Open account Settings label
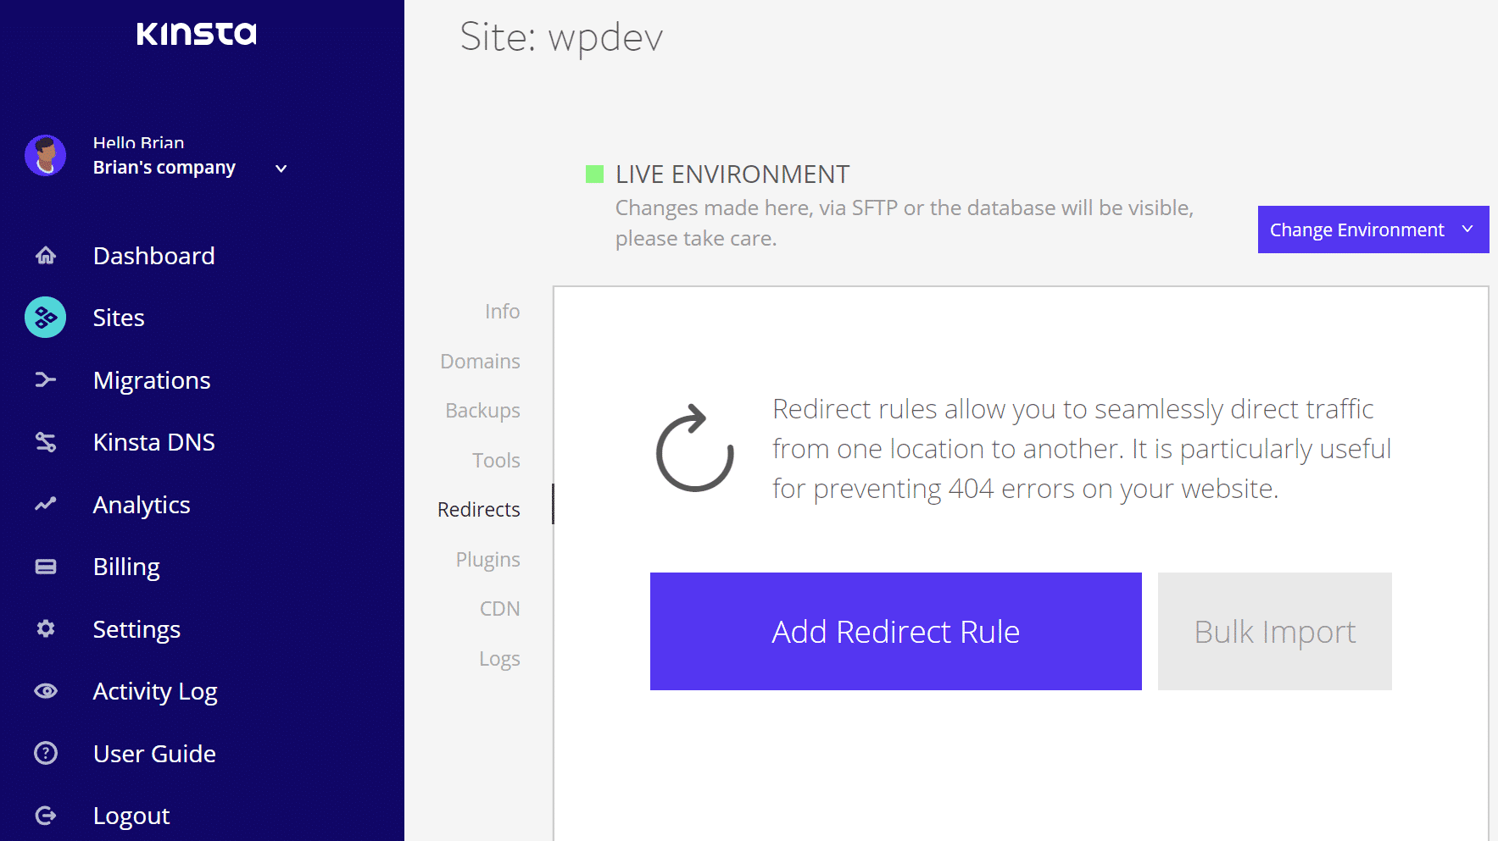This screenshot has width=1498, height=841. [136, 629]
